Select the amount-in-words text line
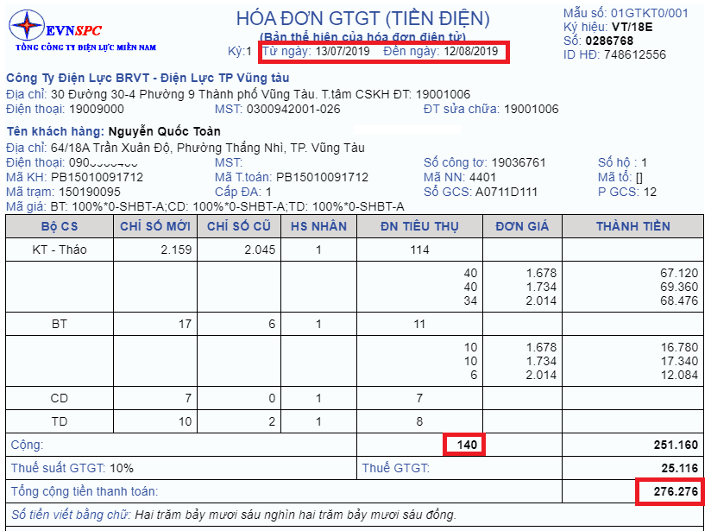The image size is (711, 531). tap(234, 515)
